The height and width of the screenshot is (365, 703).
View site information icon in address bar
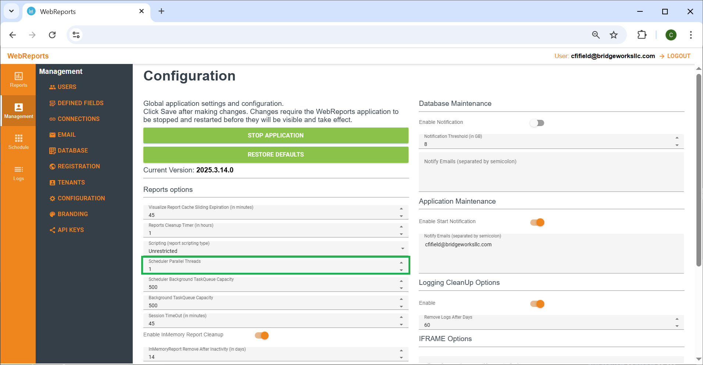[x=76, y=35]
